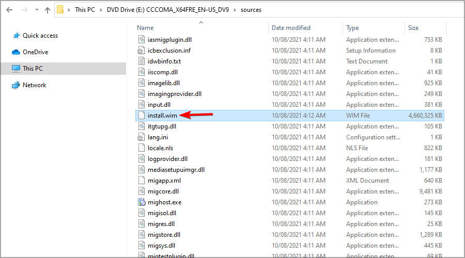Viewport: 465px width, 258px height.
Task: Click DVD Drive (E:) breadcrumb segment
Action: click(167, 10)
